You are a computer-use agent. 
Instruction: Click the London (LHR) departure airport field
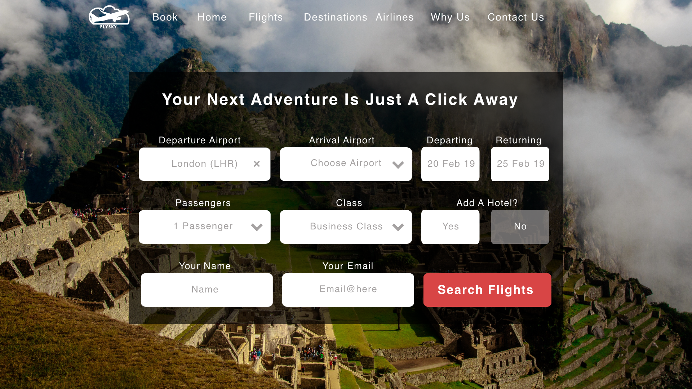coord(205,164)
